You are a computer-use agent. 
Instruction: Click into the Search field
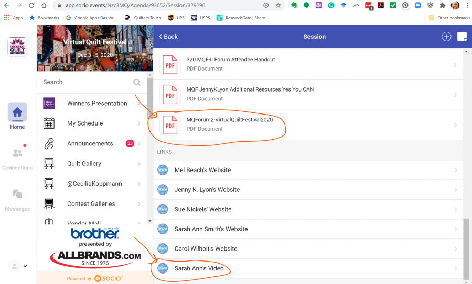click(87, 82)
